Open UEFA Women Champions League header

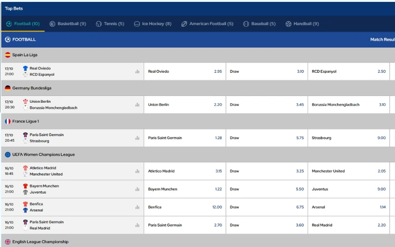[198, 155]
